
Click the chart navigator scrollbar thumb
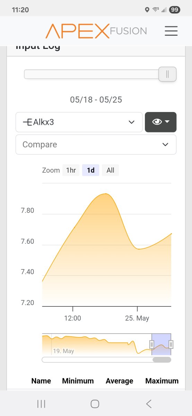[x=162, y=360]
